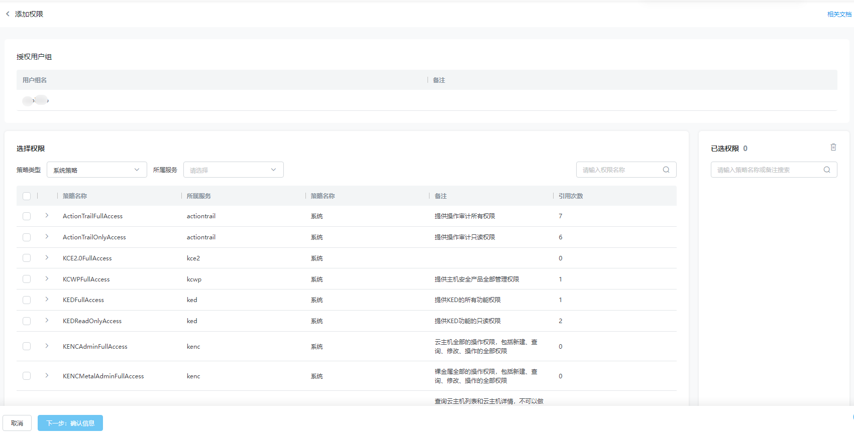The height and width of the screenshot is (433, 854).
Task: Expand the KCE2.0FullAccess row arrow
Action: pyautogui.click(x=47, y=258)
